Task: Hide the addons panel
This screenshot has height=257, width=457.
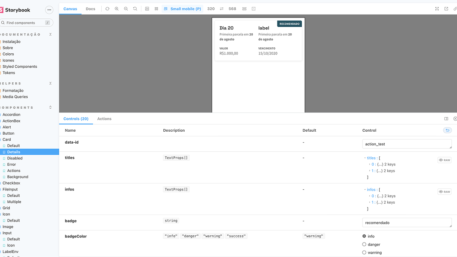Action: coord(455,118)
